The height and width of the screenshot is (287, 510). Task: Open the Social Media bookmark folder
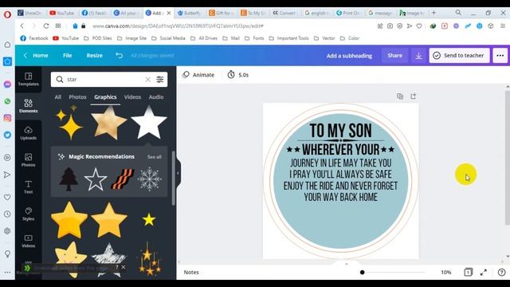click(169, 38)
